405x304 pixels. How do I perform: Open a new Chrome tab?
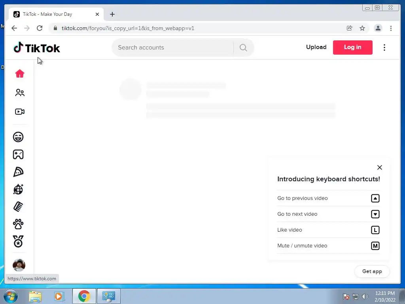(112, 14)
